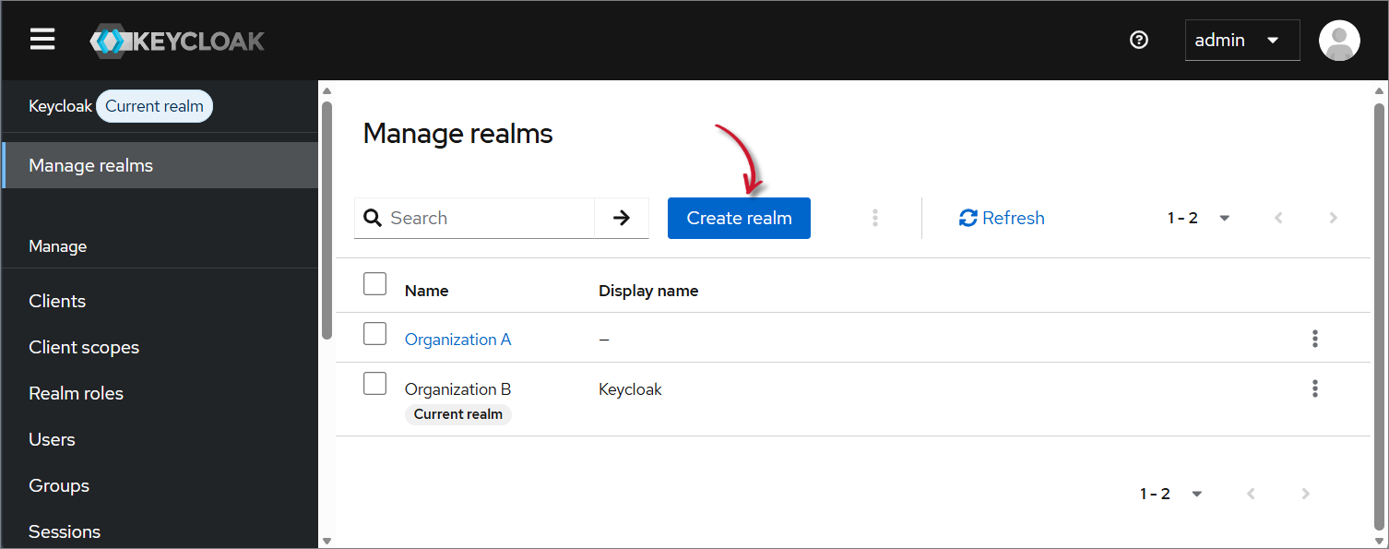Click the magnifier icon in search box
The width and height of the screenshot is (1389, 549).
pos(373,218)
